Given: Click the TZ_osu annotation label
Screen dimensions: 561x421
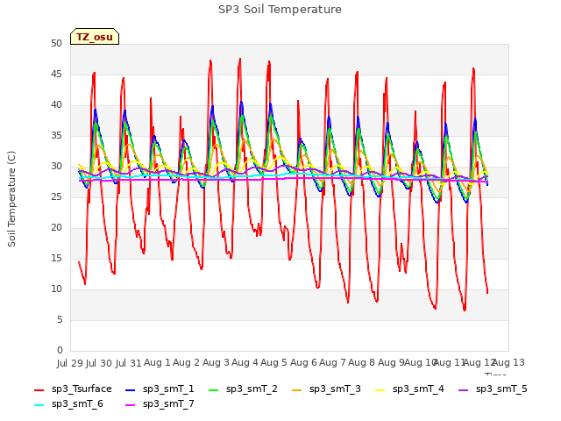Looking at the screenshot, I should click(95, 37).
